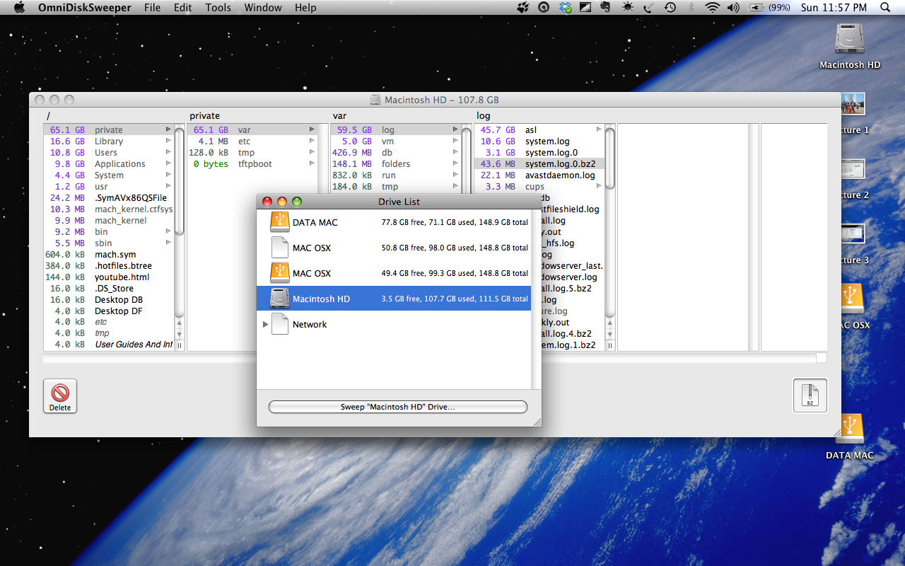
Task: Expand the cups folder arrow
Action: coord(599,186)
